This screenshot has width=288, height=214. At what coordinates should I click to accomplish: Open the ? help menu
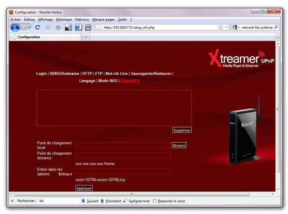pyautogui.click(x=131, y=19)
